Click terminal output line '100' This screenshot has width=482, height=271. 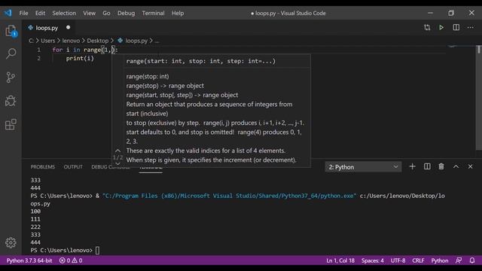(x=35, y=212)
